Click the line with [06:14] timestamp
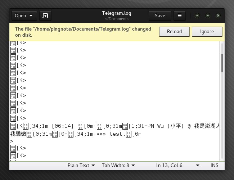Viewport: 234px width, 180px height. [x=115, y=126]
